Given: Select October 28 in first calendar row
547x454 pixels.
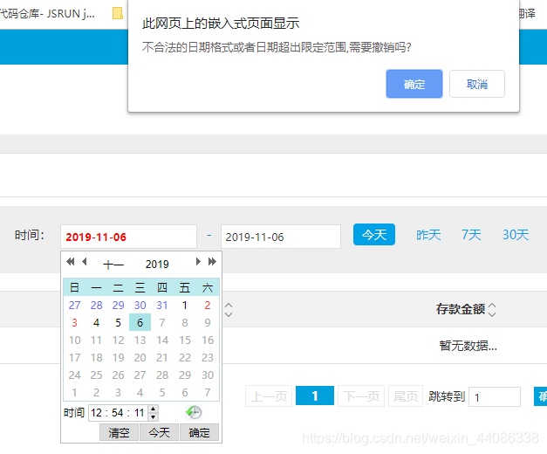Looking at the screenshot, I should pyautogui.click(x=96, y=305).
